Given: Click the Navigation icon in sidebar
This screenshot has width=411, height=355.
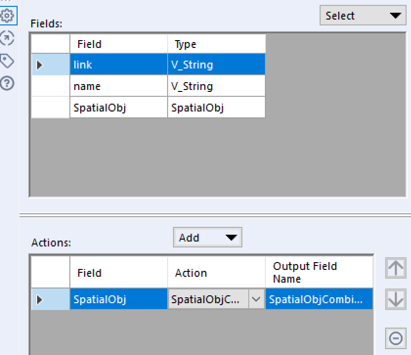Looking at the screenshot, I should [x=7, y=38].
